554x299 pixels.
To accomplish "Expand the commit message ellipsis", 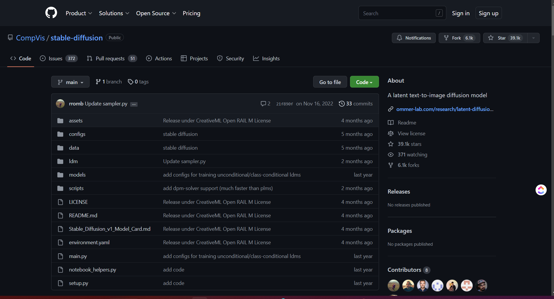I will point(134,104).
